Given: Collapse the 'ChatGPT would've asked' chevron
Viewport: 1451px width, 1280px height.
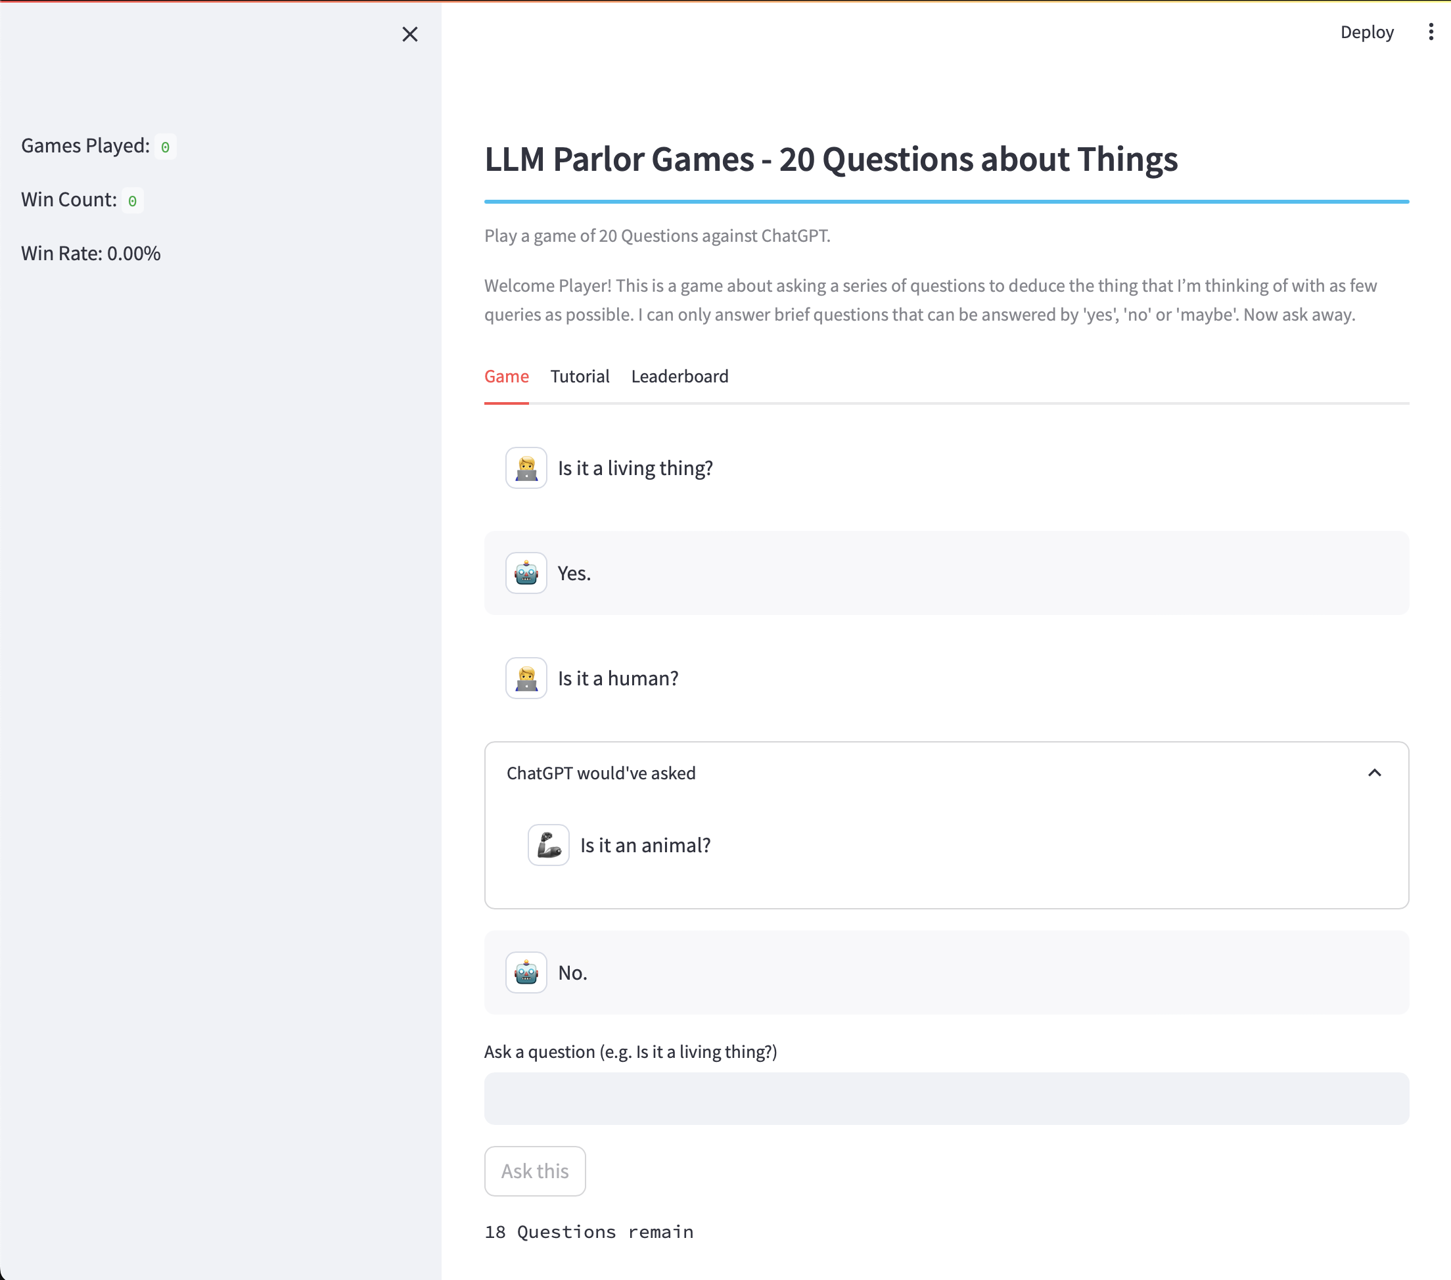Looking at the screenshot, I should (x=1374, y=772).
